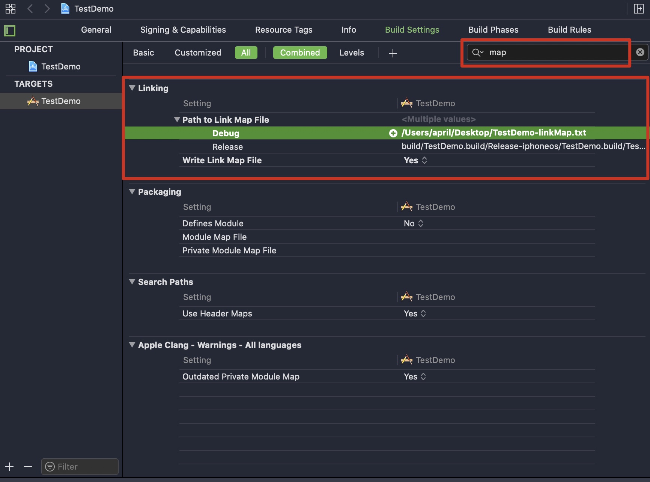The image size is (650, 482).
Task: Change the Use Header Maps Yes value
Action: [415, 313]
